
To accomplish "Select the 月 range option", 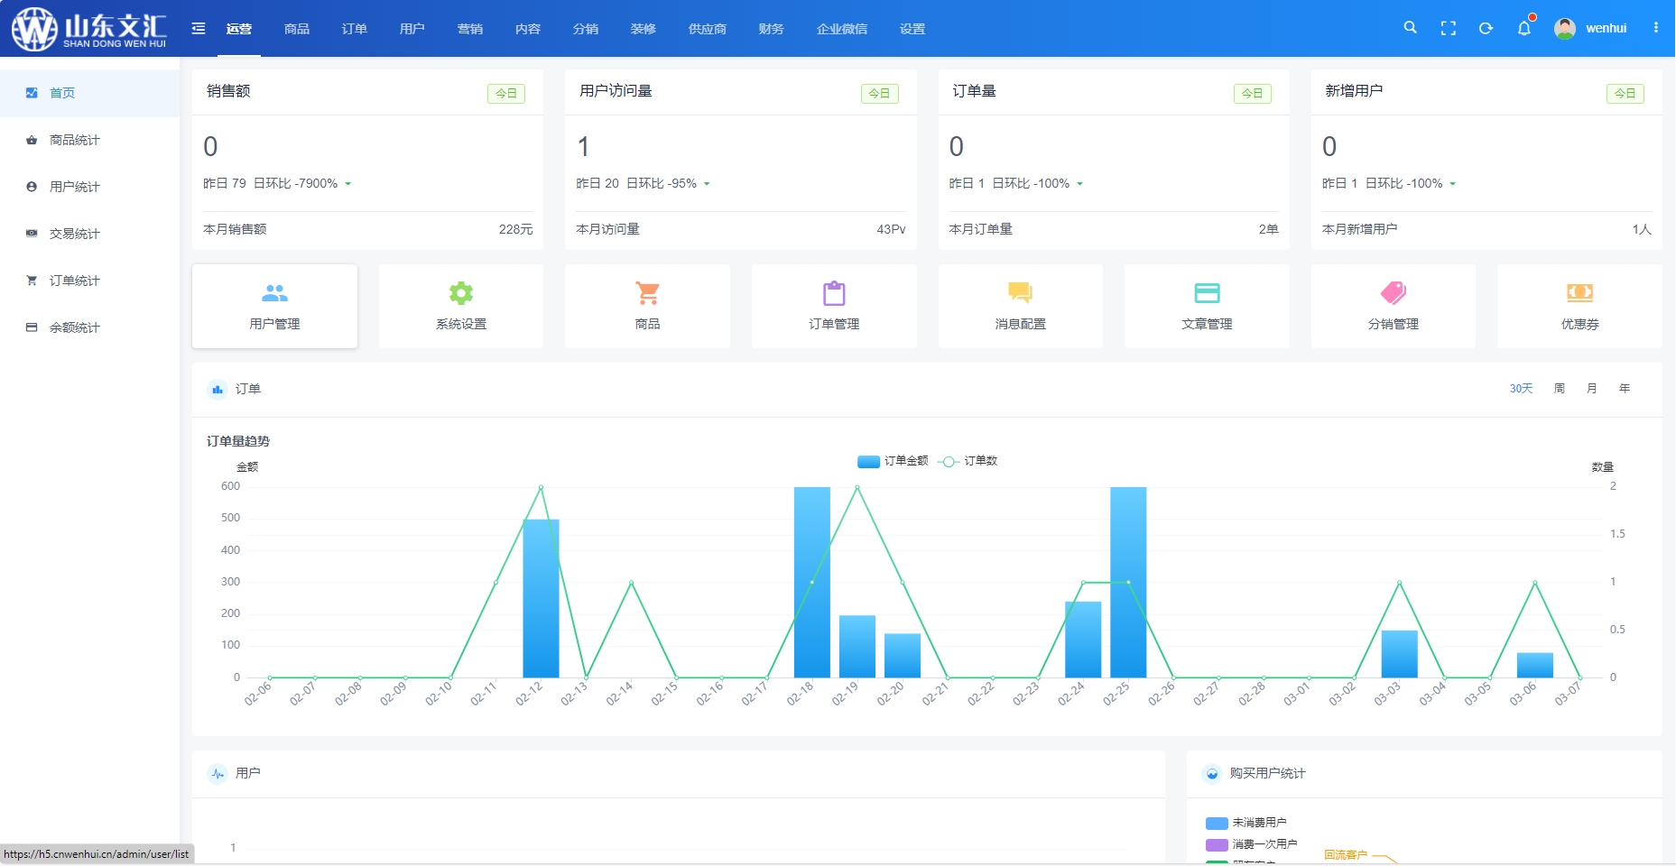I will coord(1592,389).
